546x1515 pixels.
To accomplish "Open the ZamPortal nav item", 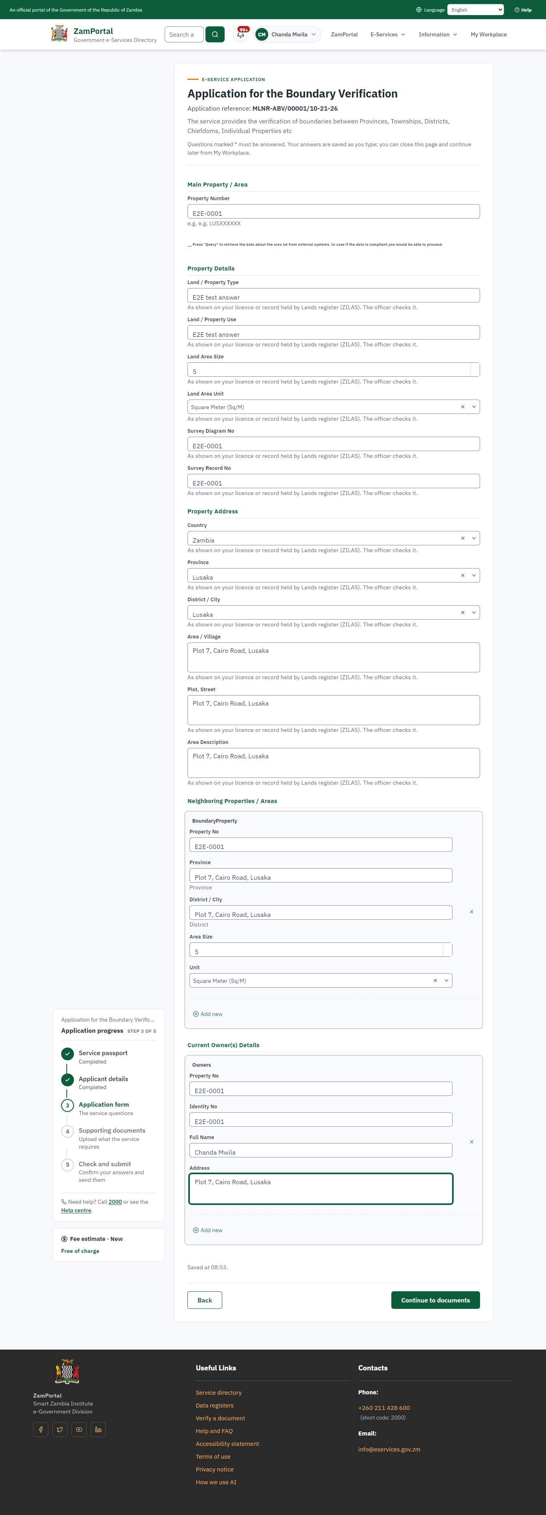I will click(344, 34).
